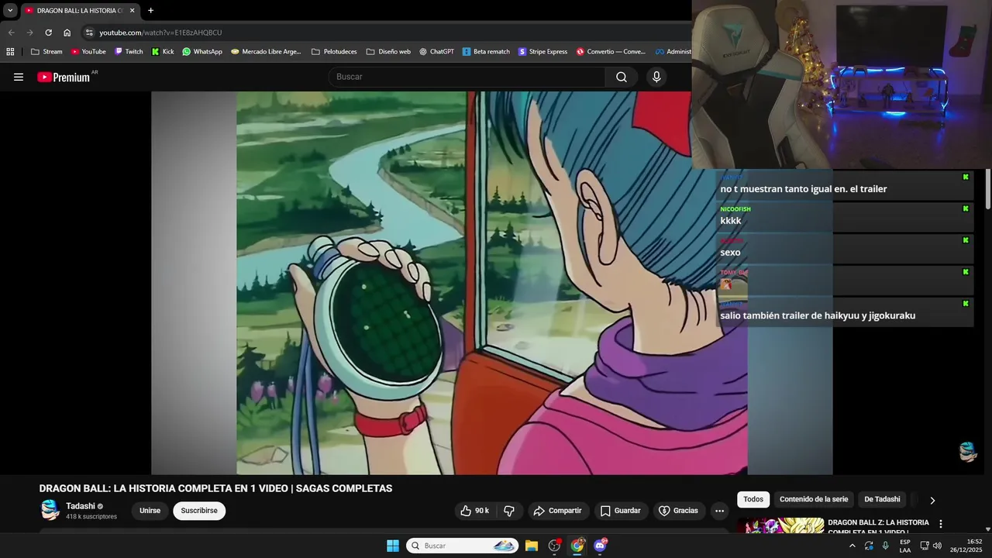Open the network display tray icon
Screen dimensions: 992x558
pos(924,546)
